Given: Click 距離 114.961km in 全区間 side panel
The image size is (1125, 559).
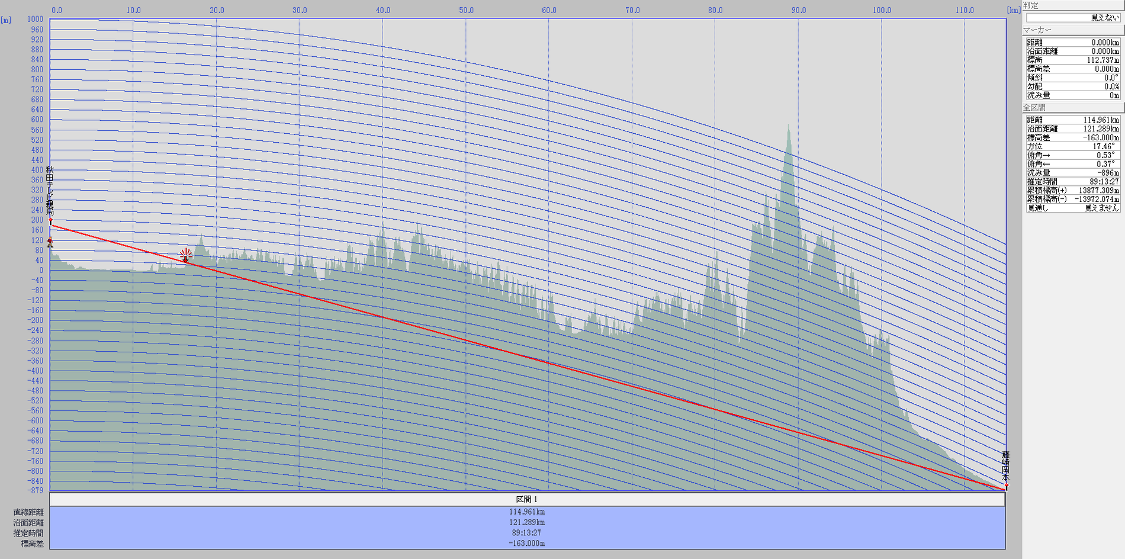Looking at the screenshot, I should (1072, 120).
